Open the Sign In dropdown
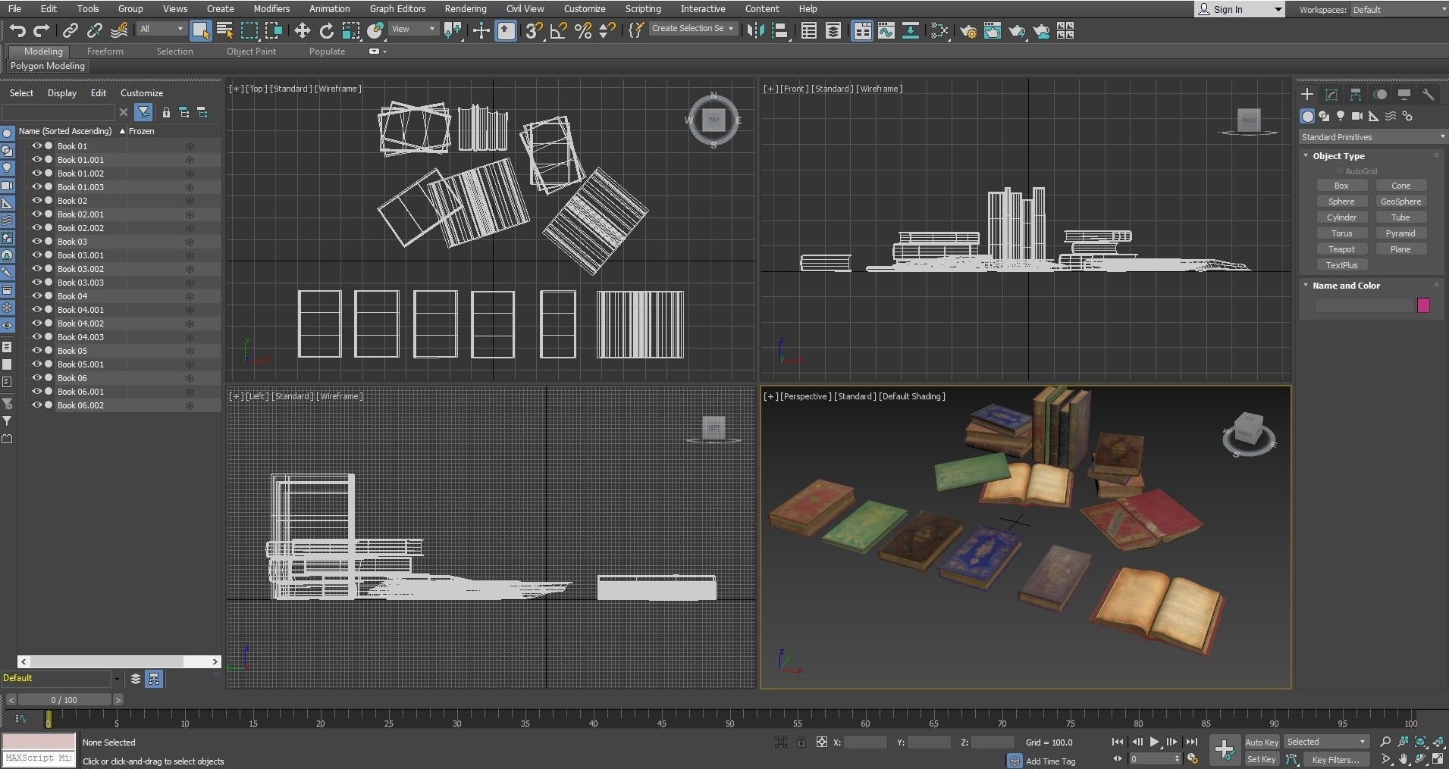The image size is (1449, 769). pos(1239,9)
